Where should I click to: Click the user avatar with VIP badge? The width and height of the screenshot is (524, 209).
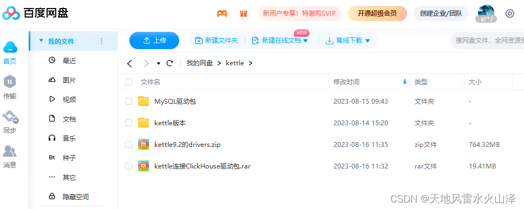coord(486,14)
